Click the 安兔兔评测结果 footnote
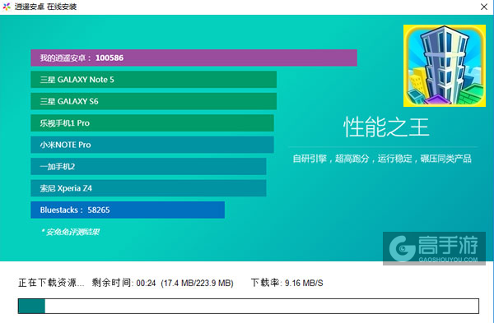This screenshot has height=323, width=494. tap(71, 232)
